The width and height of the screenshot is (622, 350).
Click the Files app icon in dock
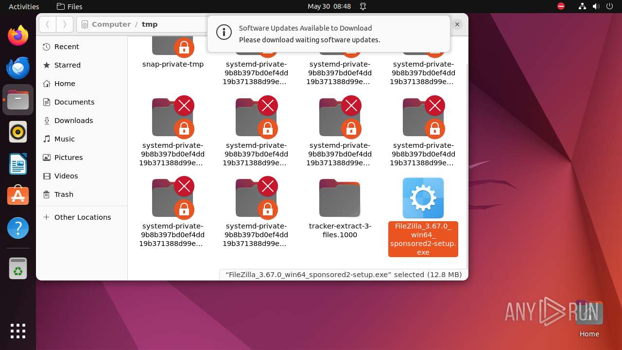[x=18, y=100]
